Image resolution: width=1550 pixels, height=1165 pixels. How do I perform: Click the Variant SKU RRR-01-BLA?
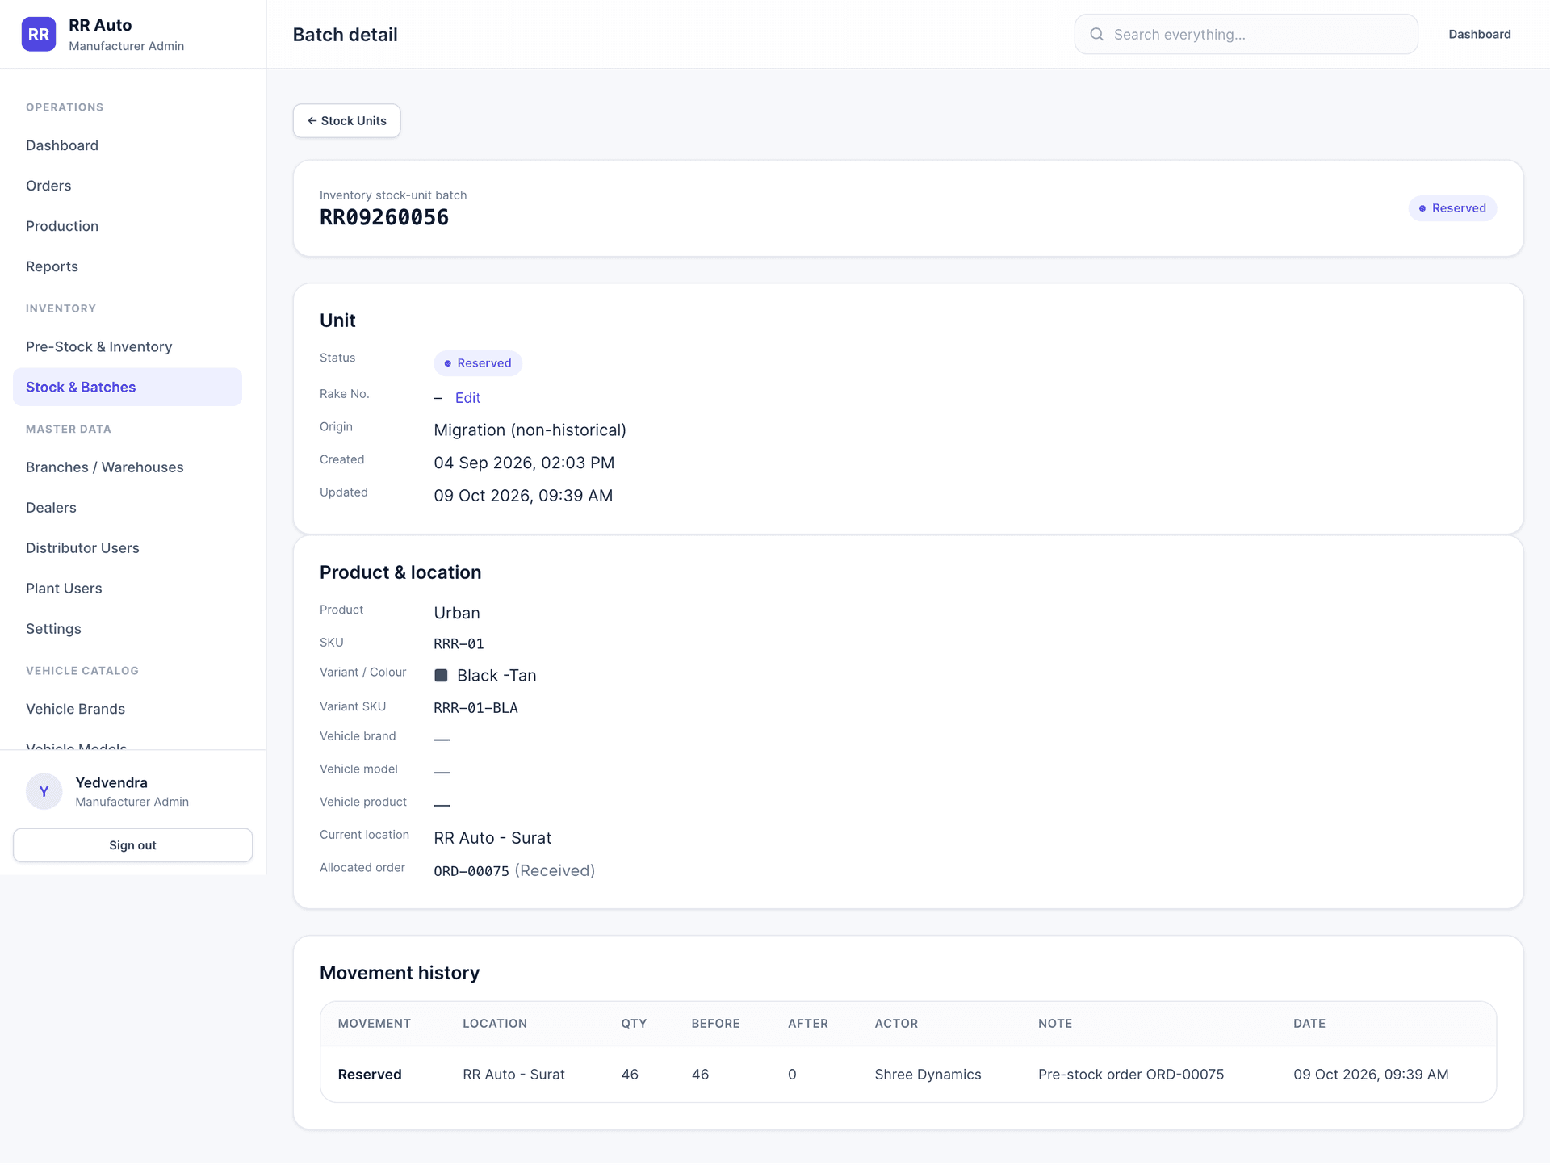point(475,708)
